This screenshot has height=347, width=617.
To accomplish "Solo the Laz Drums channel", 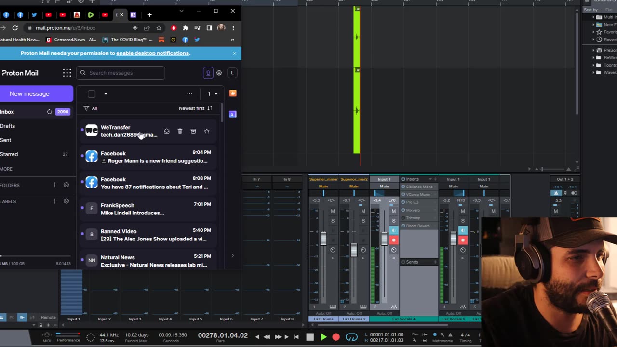I will click(x=333, y=221).
